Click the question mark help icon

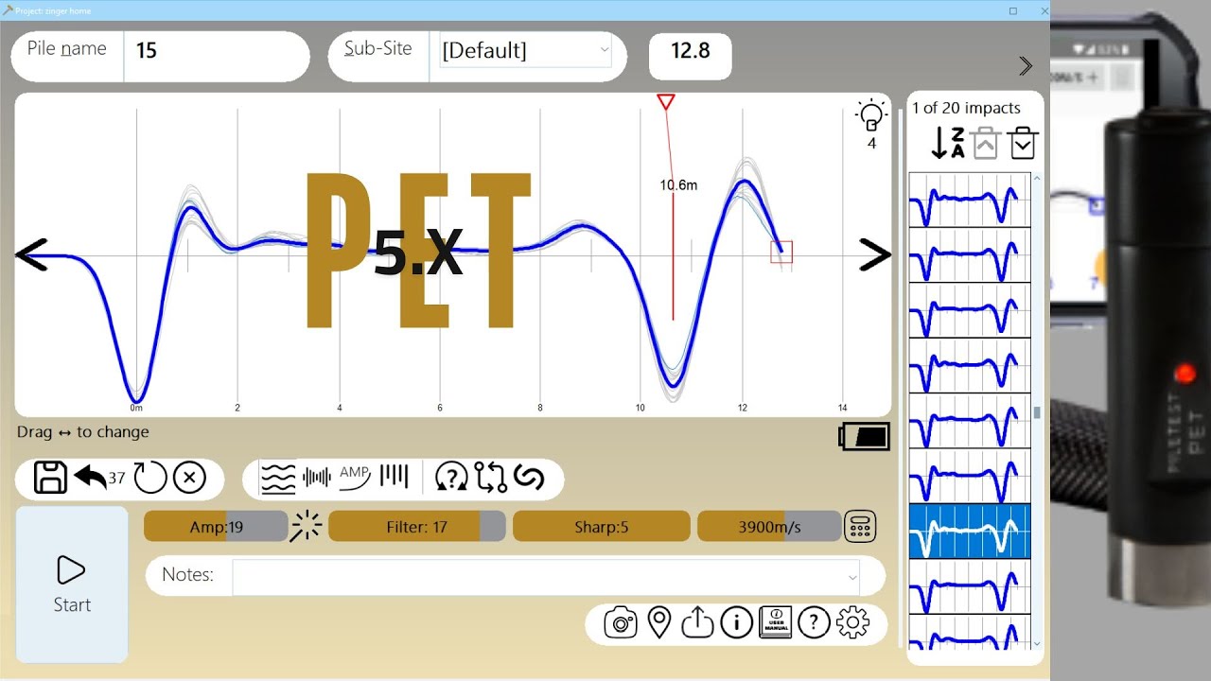[814, 622]
